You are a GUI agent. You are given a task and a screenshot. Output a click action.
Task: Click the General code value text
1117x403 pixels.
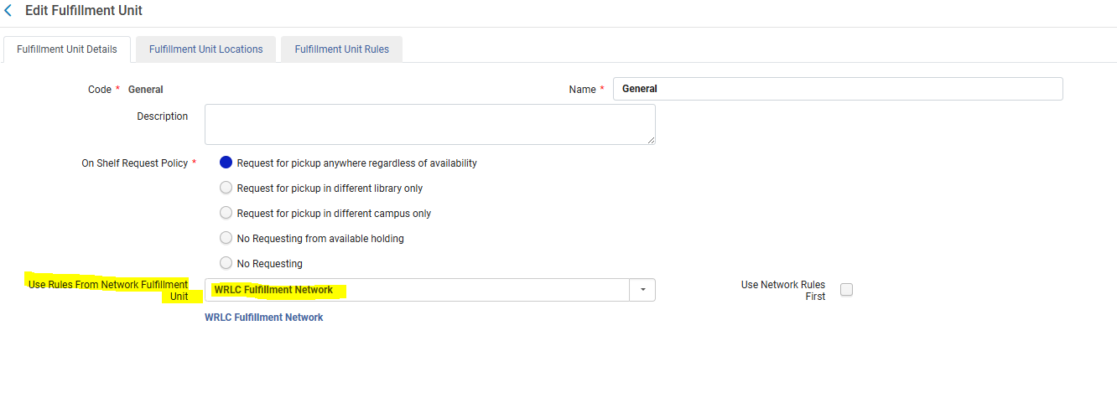(x=146, y=90)
